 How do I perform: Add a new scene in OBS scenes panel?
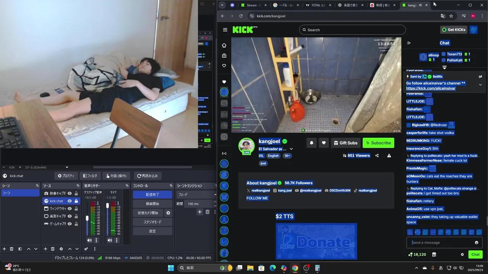point(4,249)
